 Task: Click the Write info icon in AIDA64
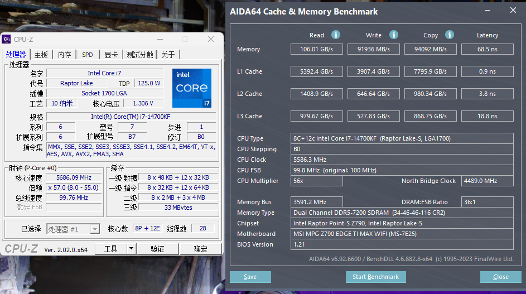click(393, 35)
